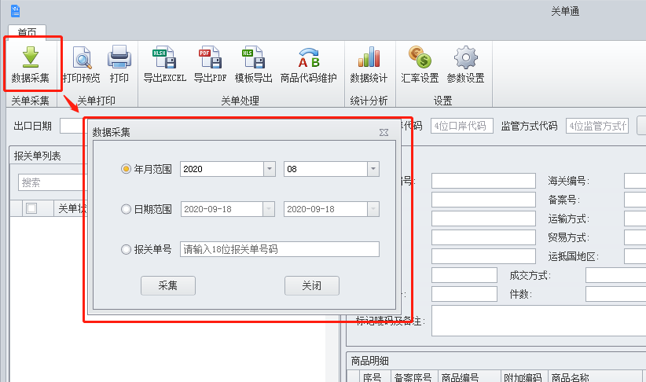646x382 pixels.
Task: Select the 报关单号 radio option
Action: (x=126, y=249)
